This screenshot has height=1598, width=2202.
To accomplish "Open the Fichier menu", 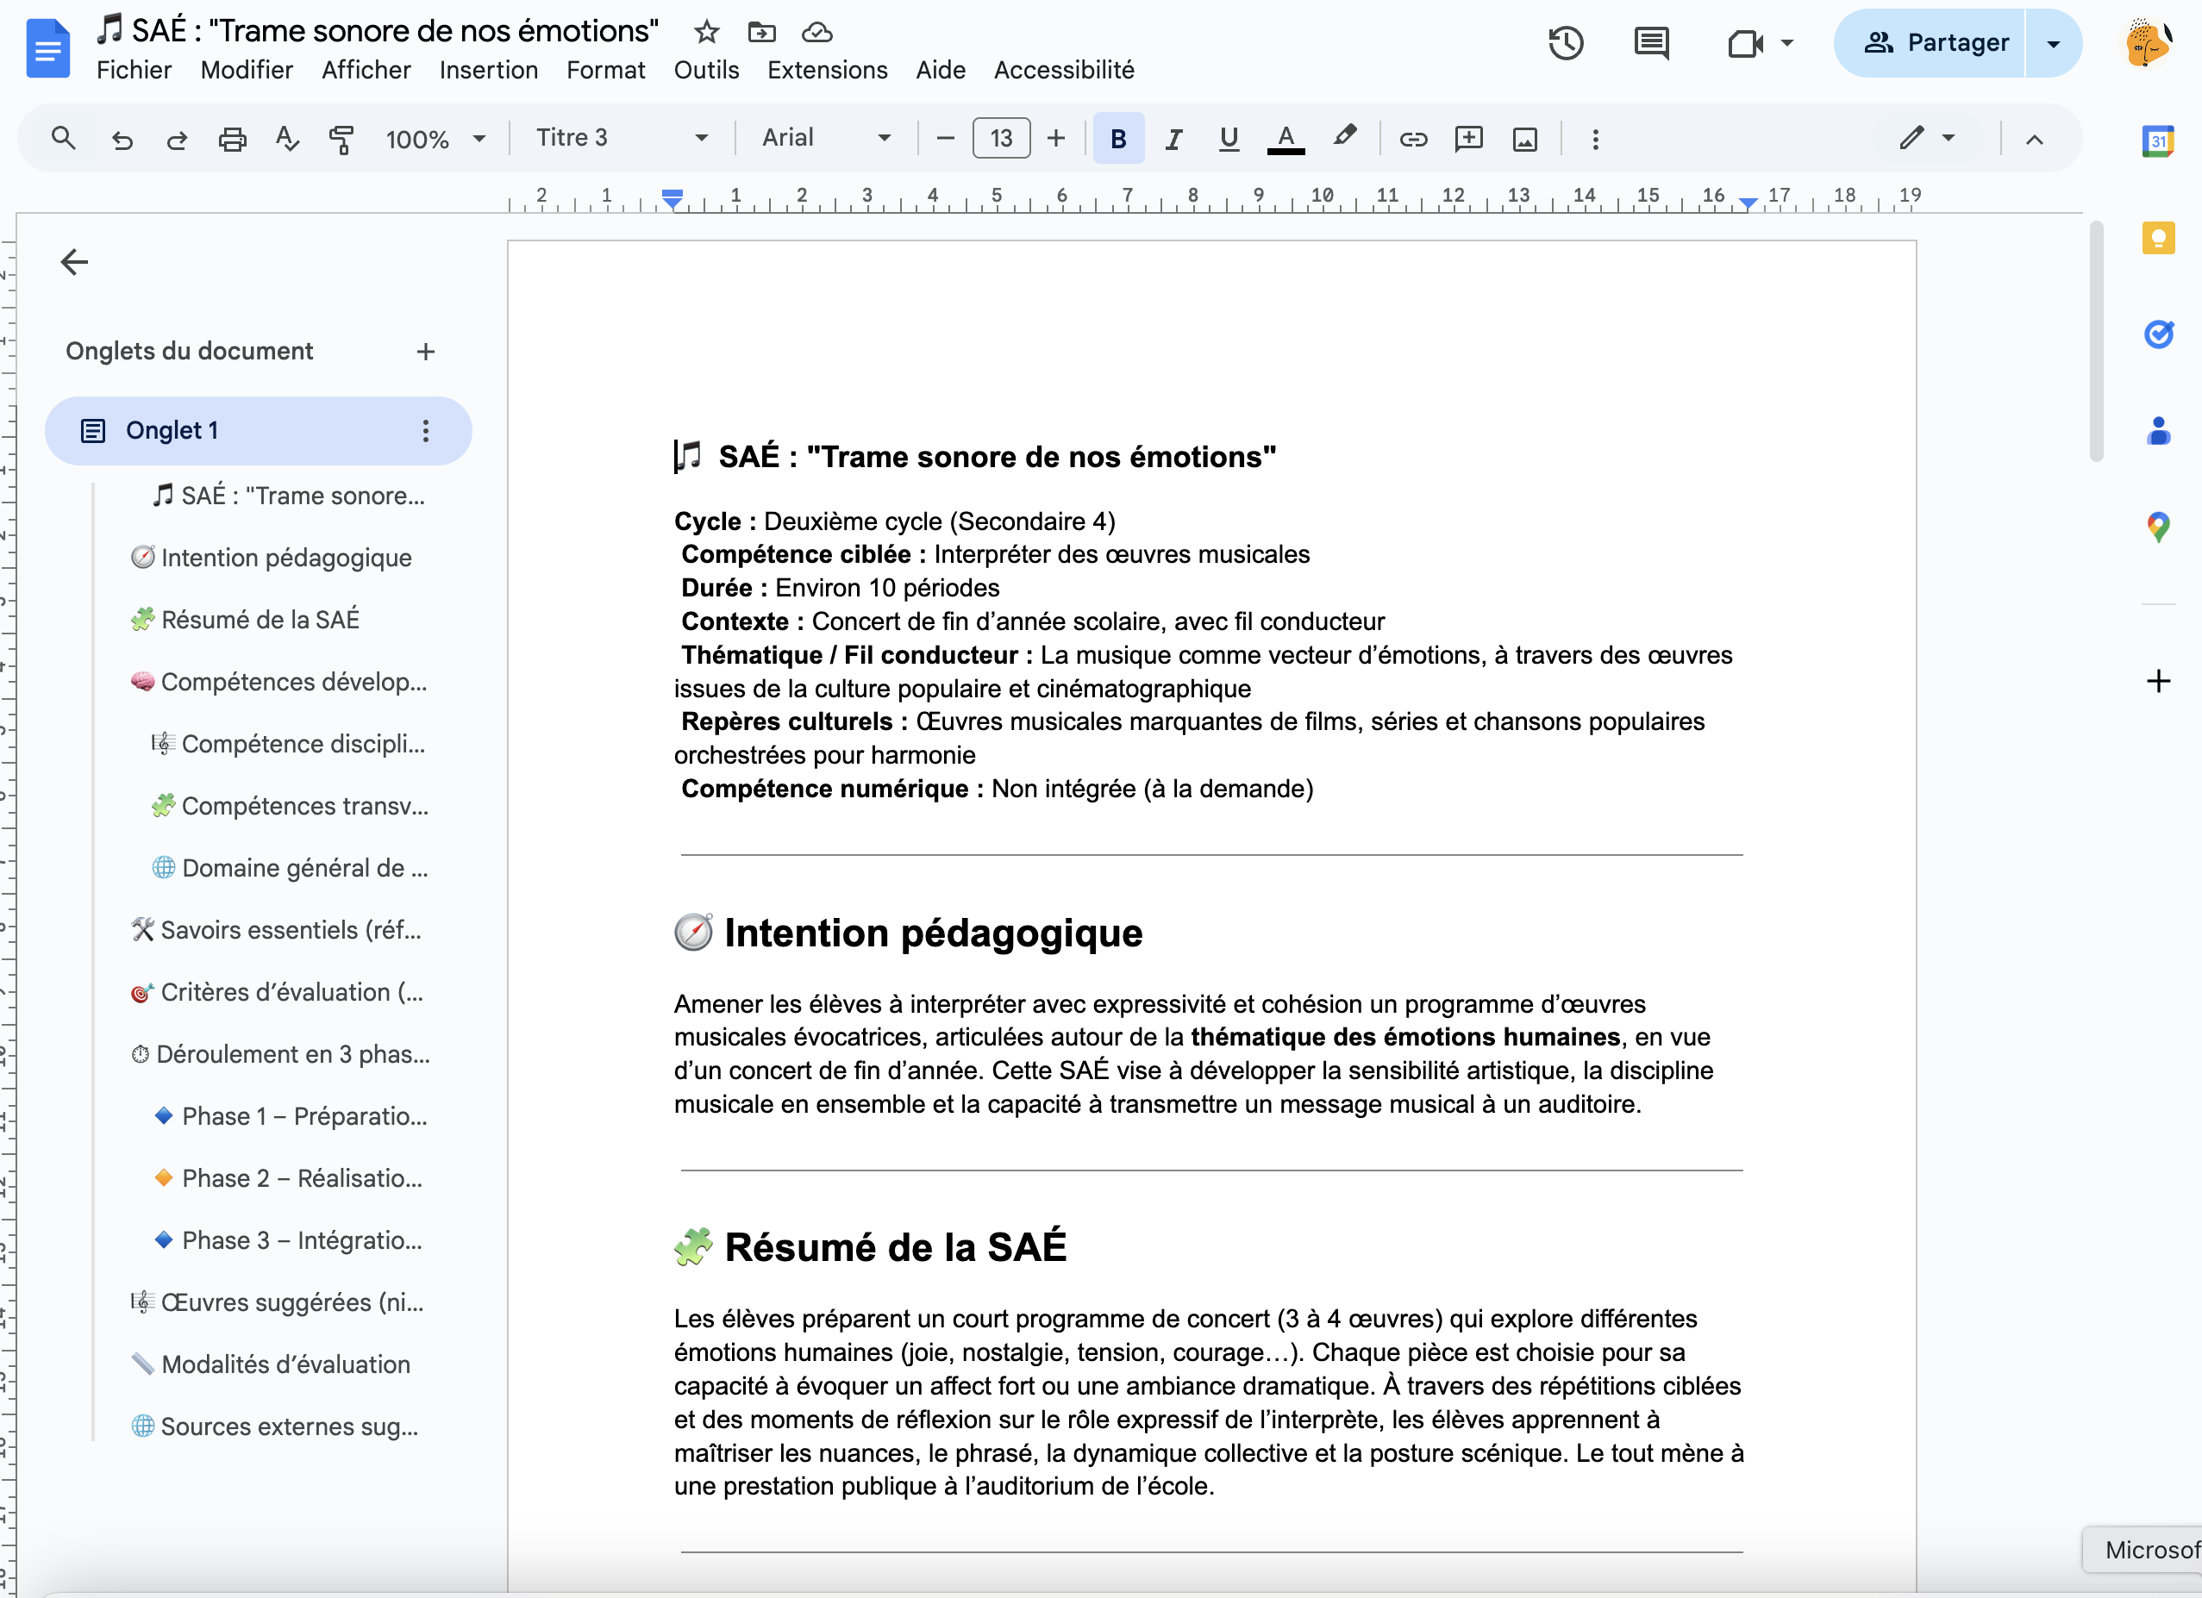I will (134, 70).
